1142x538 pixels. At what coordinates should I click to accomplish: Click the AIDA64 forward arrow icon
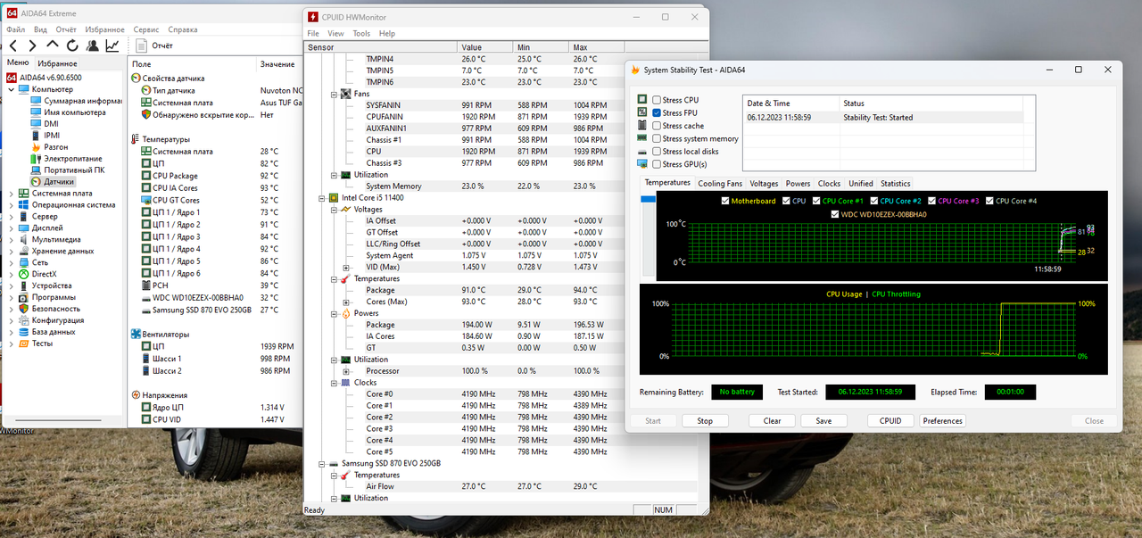point(32,46)
